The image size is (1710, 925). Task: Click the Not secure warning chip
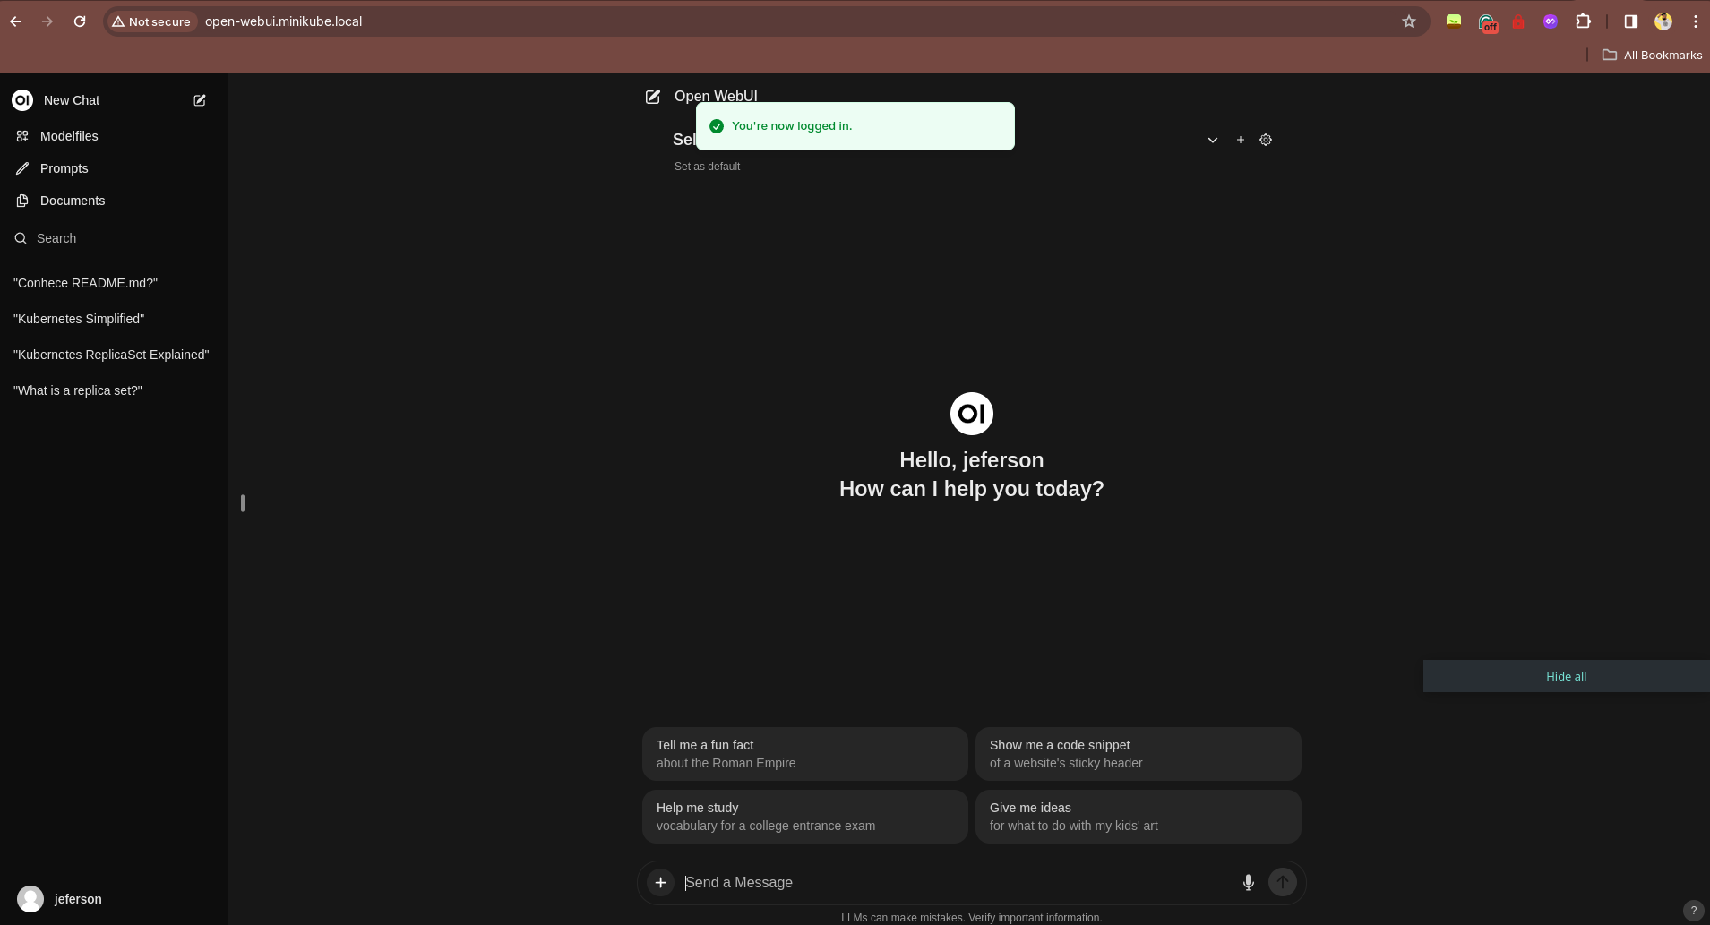coord(151,21)
